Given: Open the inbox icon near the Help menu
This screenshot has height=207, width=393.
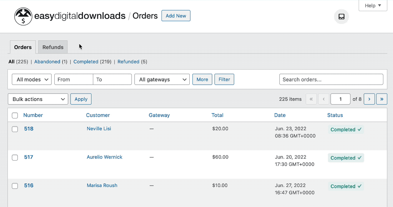Looking at the screenshot, I should click(x=341, y=16).
